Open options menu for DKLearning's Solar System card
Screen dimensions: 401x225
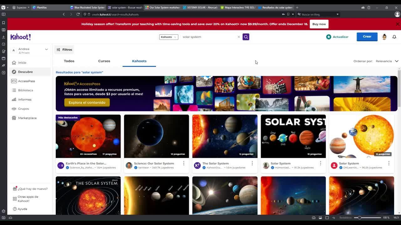pyautogui.click(x=389, y=163)
